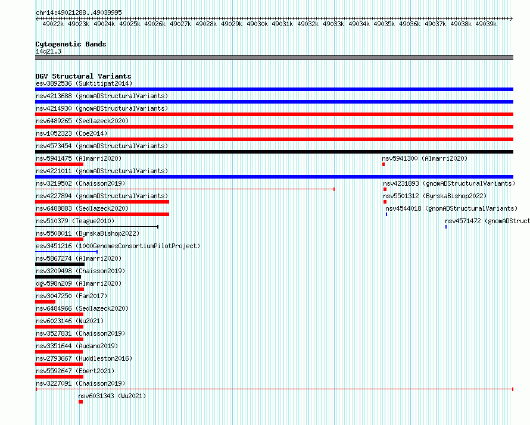
Task: Click dgv598n209 (Almarri2020) label
Action: point(79,283)
